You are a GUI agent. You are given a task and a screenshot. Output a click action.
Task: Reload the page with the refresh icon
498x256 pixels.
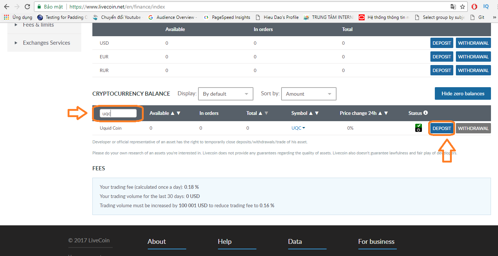[27, 7]
